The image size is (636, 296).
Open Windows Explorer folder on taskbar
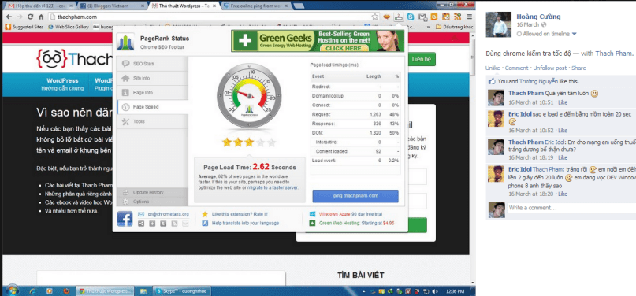(x=143, y=290)
